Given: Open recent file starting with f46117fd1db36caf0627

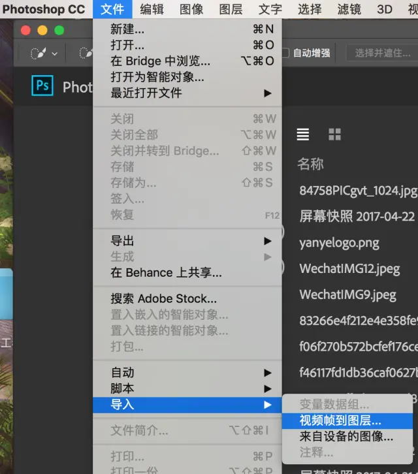Looking at the screenshot, I should (x=359, y=373).
